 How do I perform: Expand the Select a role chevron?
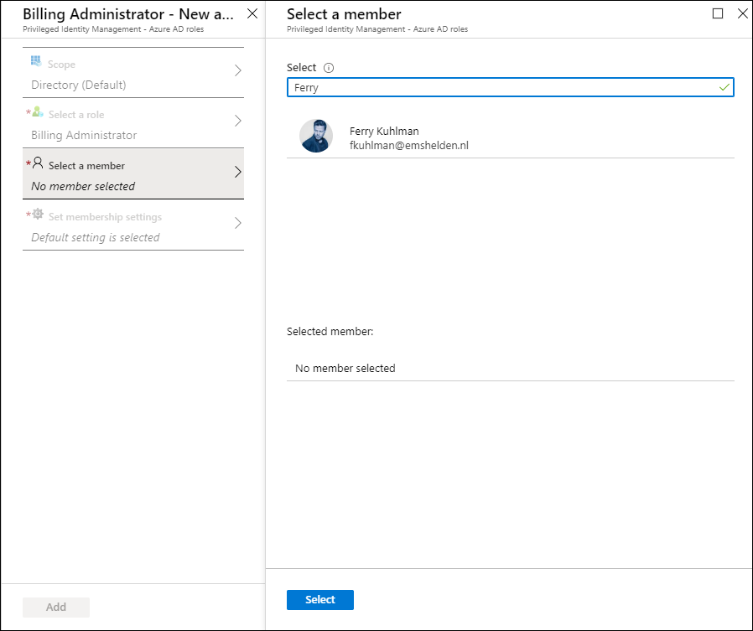(237, 121)
